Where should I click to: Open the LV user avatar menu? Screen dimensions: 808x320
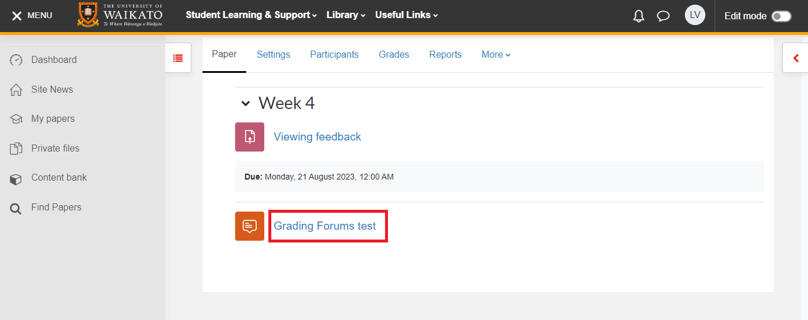(695, 15)
